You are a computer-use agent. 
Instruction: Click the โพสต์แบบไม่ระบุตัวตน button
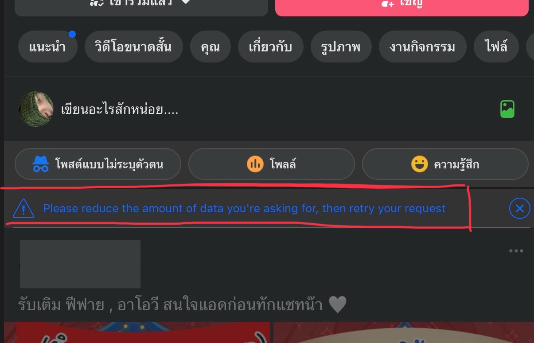click(98, 164)
